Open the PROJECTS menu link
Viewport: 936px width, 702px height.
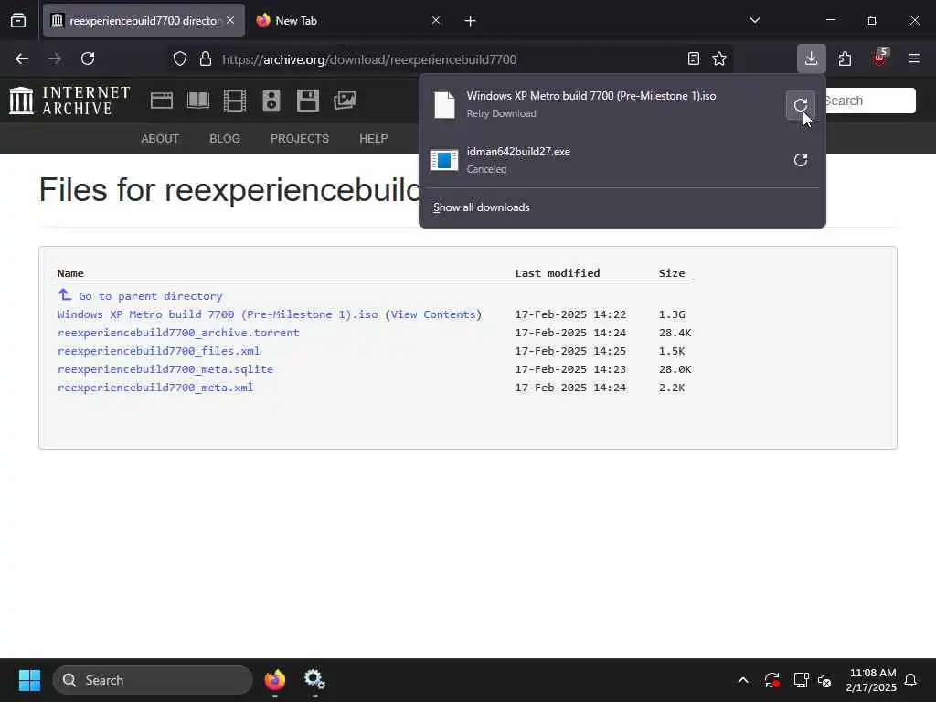coord(300,139)
